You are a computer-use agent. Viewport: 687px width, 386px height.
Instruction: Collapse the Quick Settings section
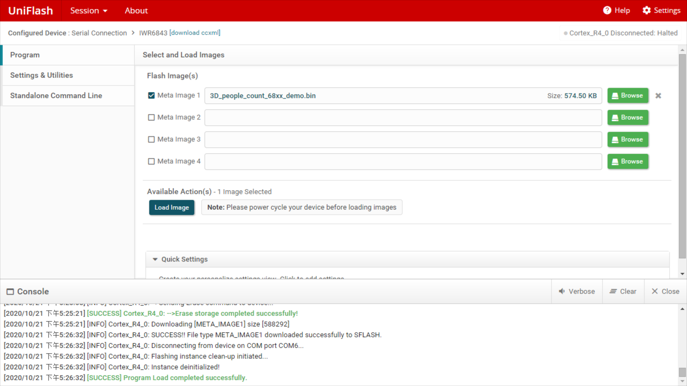coord(155,259)
